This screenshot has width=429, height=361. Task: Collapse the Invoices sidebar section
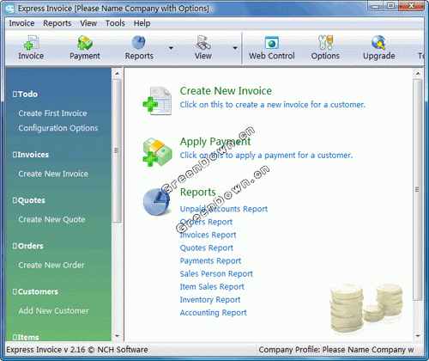[x=15, y=155]
